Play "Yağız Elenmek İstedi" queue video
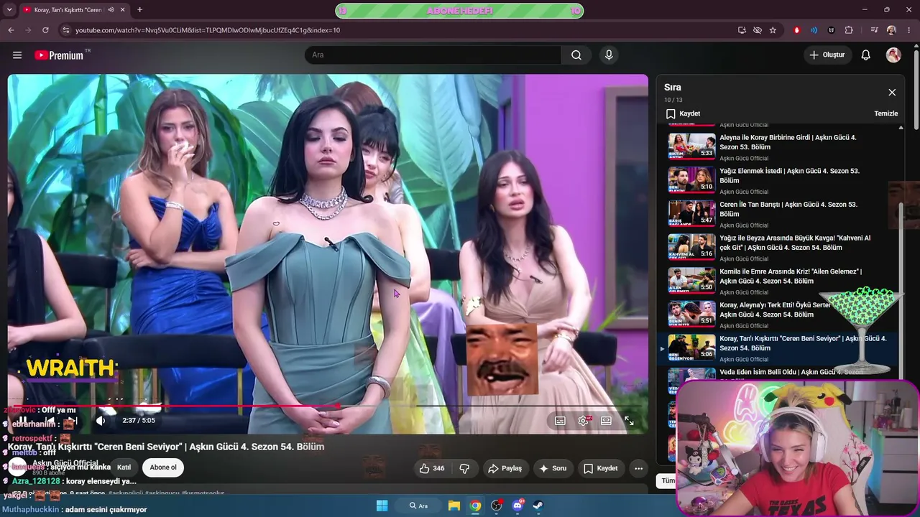Viewport: 920px width, 517px height. coord(780,180)
